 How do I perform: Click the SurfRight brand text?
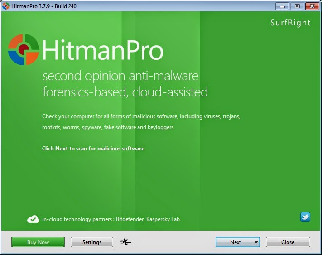coord(290,23)
